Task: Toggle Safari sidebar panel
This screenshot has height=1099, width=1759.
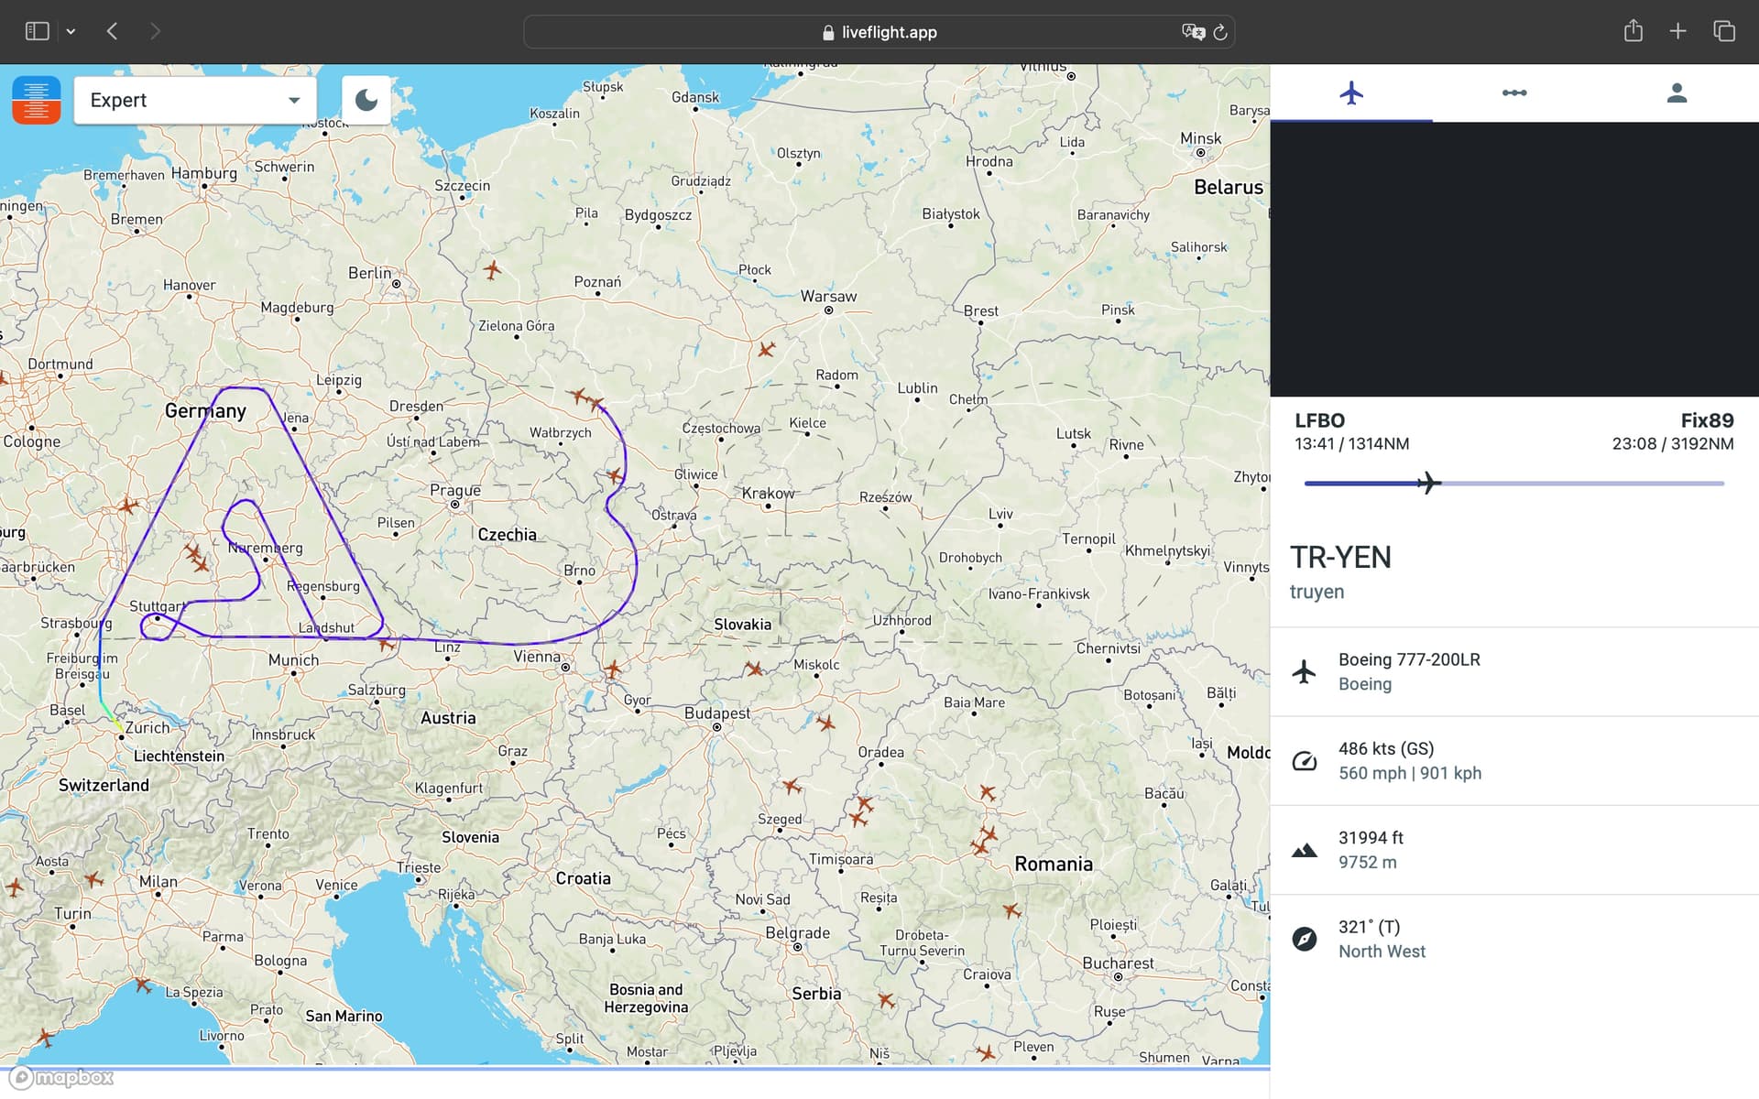Action: (37, 31)
